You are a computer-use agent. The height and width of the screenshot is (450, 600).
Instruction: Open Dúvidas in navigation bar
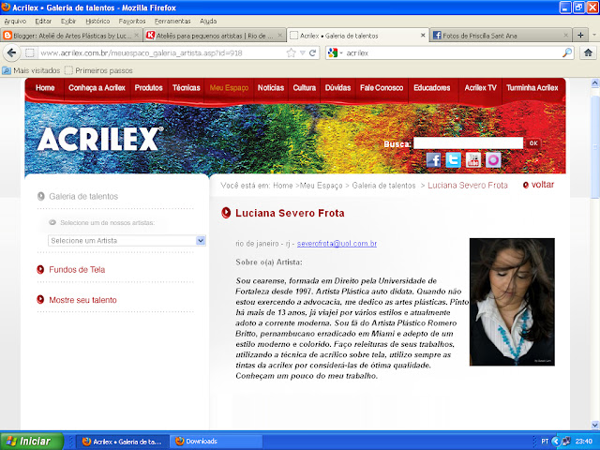[337, 87]
